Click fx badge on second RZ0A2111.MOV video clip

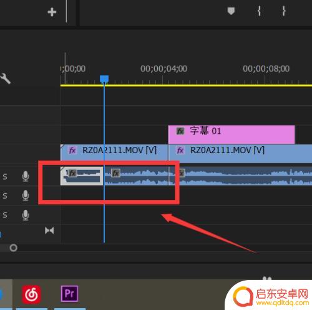coord(180,150)
